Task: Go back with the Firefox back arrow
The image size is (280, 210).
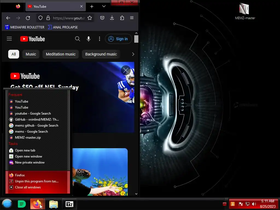Action: point(8,18)
